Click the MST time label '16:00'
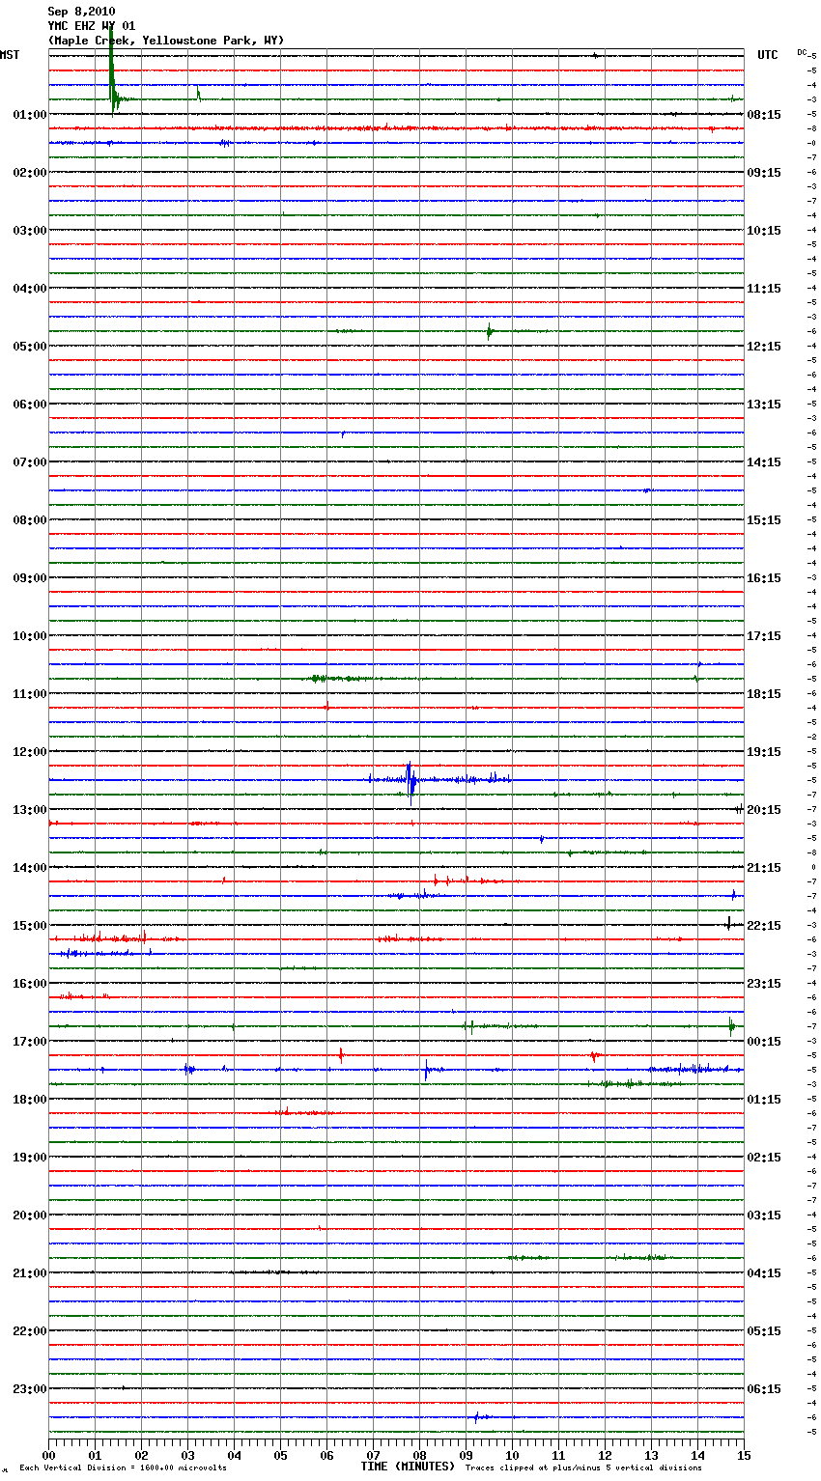Screen dimensions: 821x1481 [30, 984]
